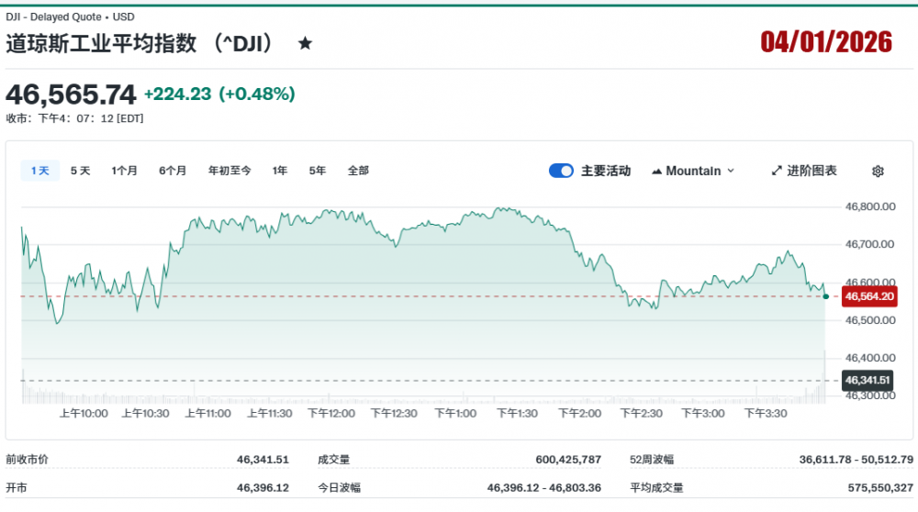918x512 pixels.
Task: Expand the Mountain chart style dropdown
Action: (x=731, y=171)
